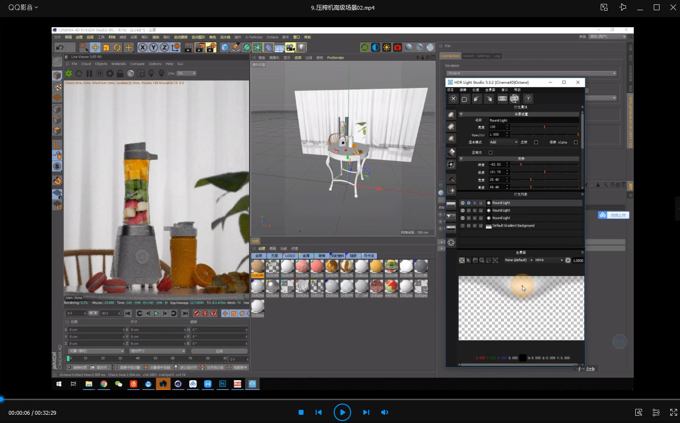
Task: Click the Camera object icon in toolbar
Action: (290, 47)
